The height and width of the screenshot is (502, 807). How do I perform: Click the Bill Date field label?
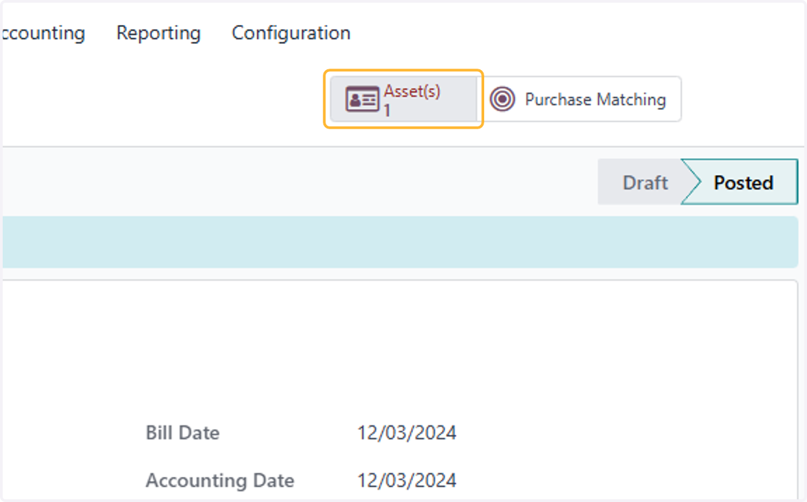point(183,433)
